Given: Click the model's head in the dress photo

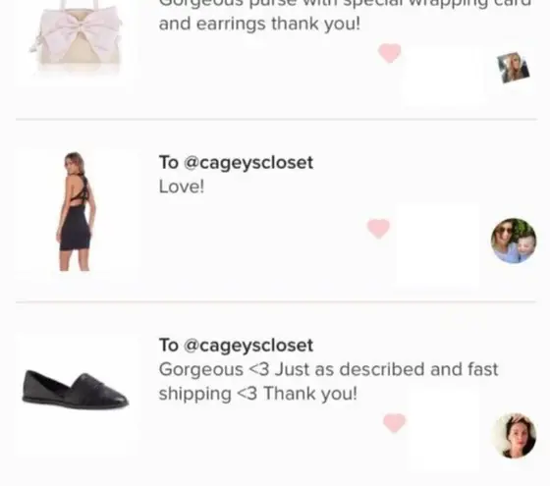Looking at the screenshot, I should [x=74, y=161].
